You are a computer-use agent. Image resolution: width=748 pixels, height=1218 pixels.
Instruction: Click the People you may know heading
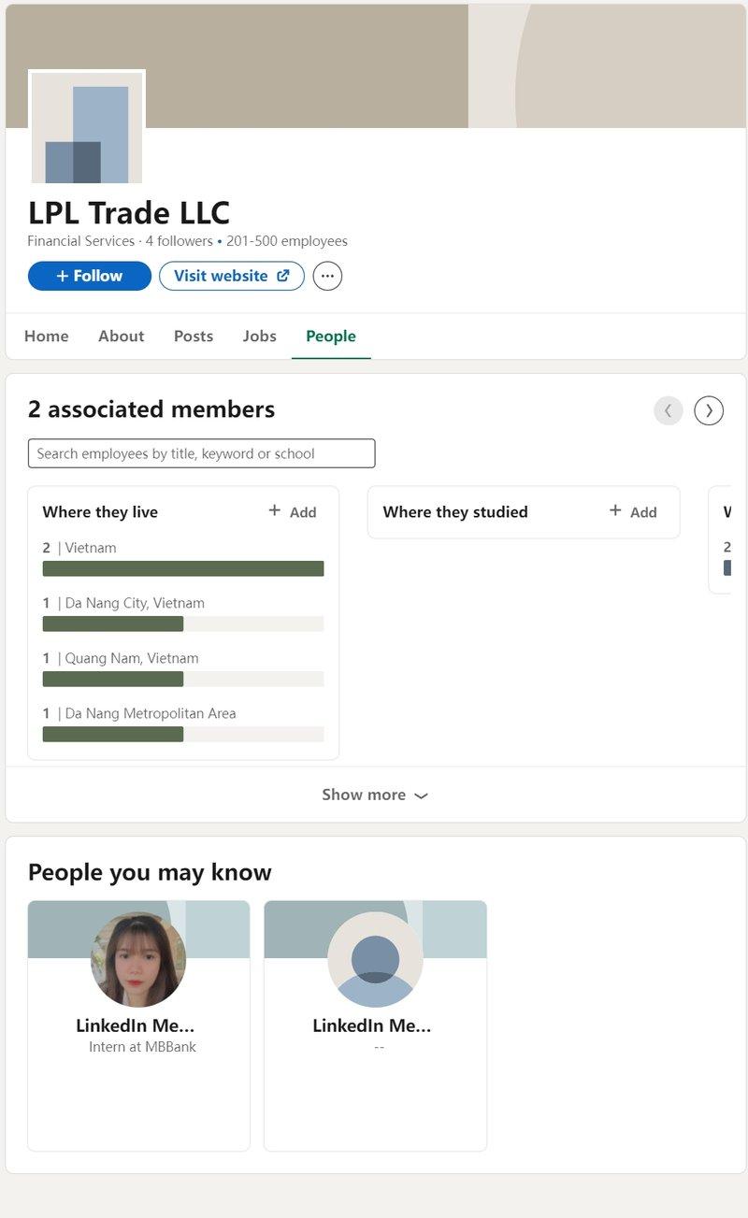click(150, 872)
